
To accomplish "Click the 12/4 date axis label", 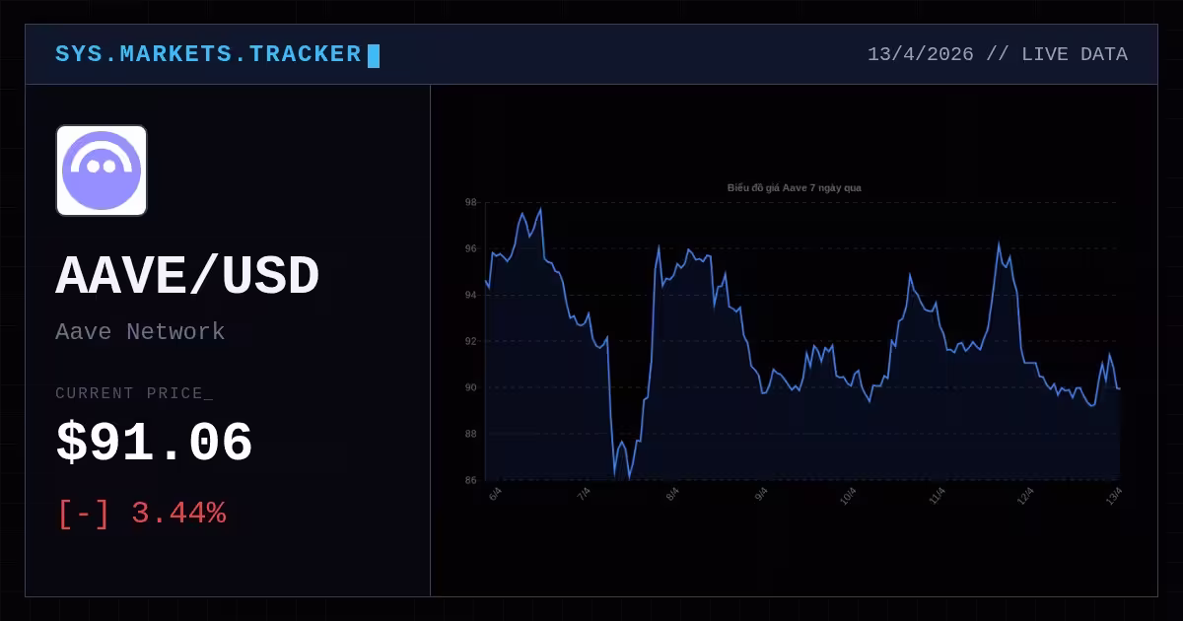I will 1025,495.
